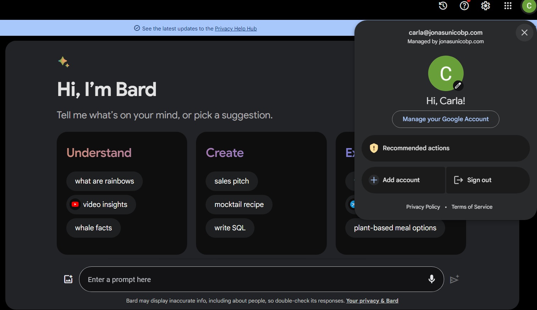Click Add account
This screenshot has width=537, height=310.
[x=403, y=180]
